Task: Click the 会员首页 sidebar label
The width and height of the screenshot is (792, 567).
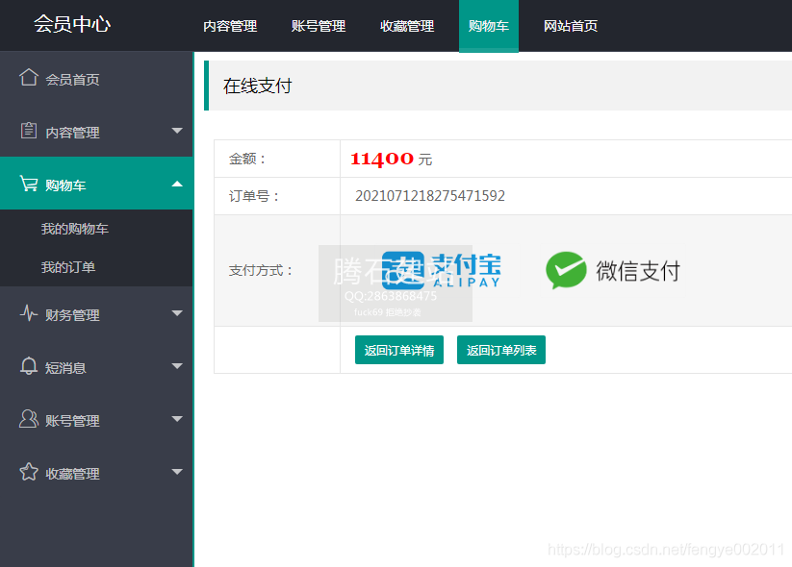Action: point(72,80)
